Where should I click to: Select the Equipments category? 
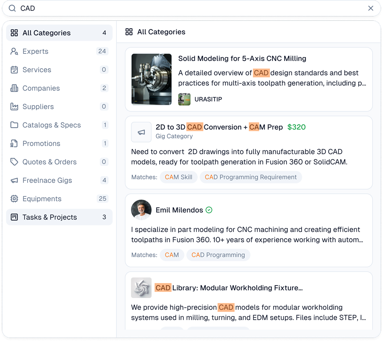tap(59, 199)
